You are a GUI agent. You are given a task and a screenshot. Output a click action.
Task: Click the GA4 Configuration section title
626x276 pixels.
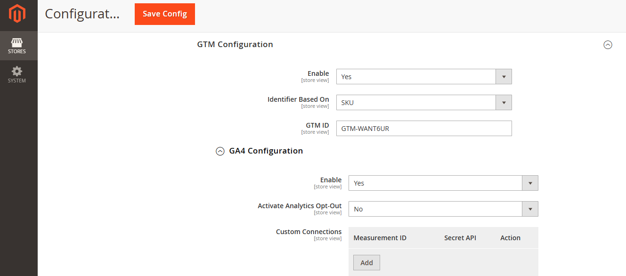[x=266, y=151]
